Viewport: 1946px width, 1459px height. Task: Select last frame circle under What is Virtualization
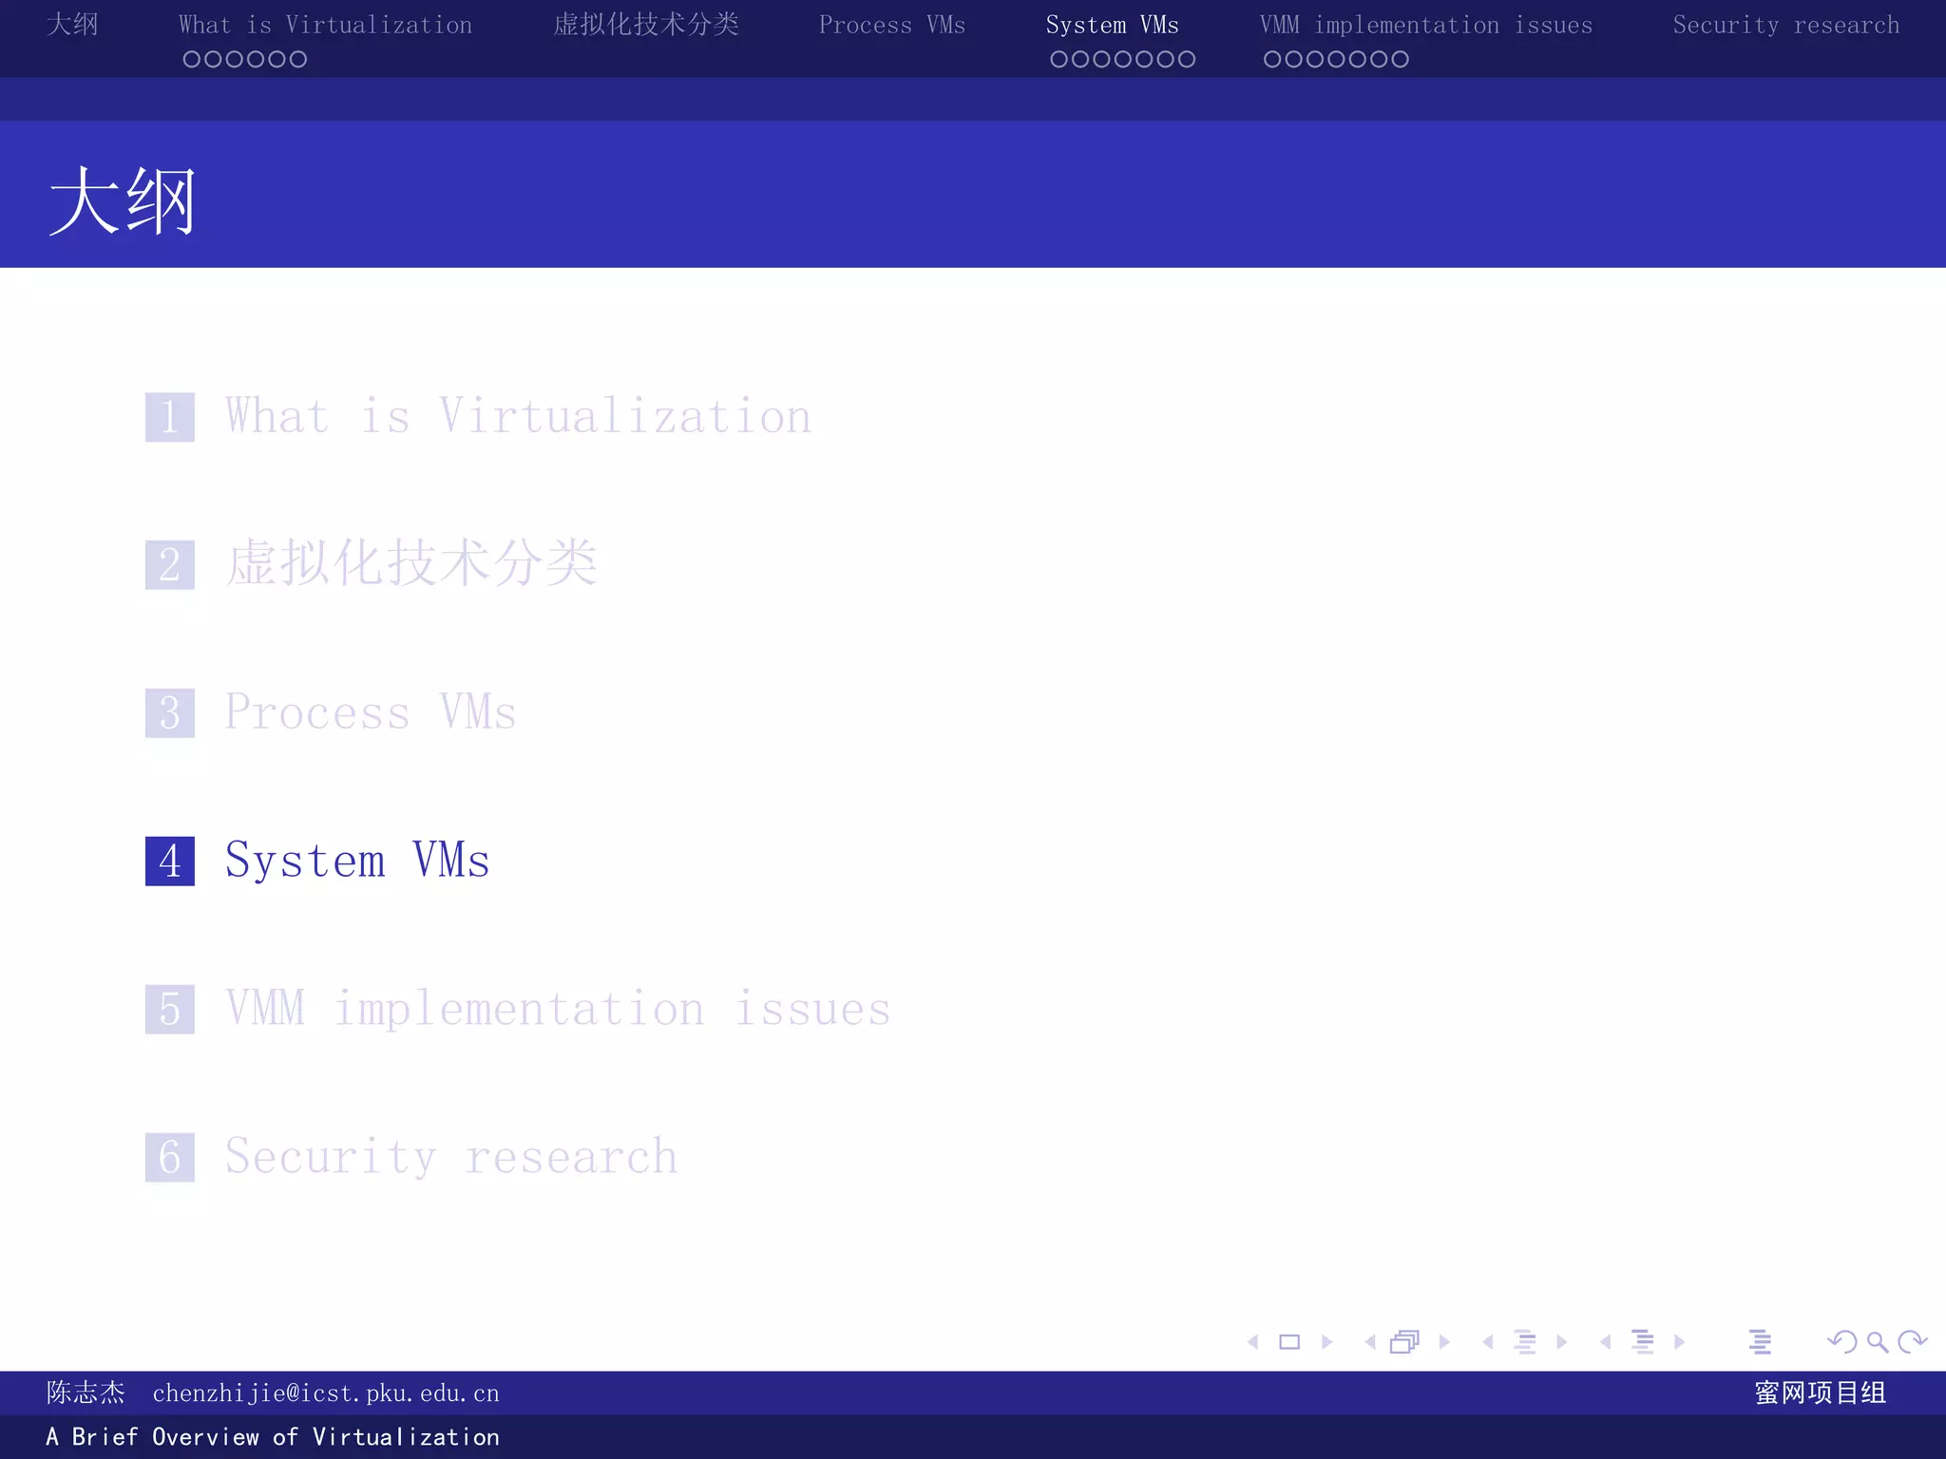298,59
